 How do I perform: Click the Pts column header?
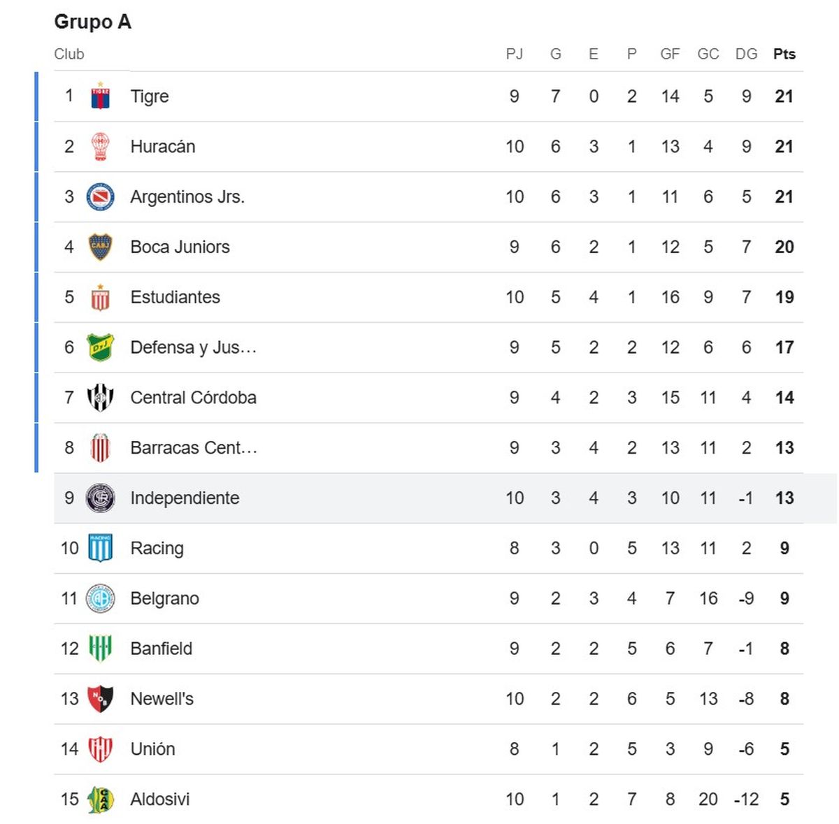(x=784, y=54)
